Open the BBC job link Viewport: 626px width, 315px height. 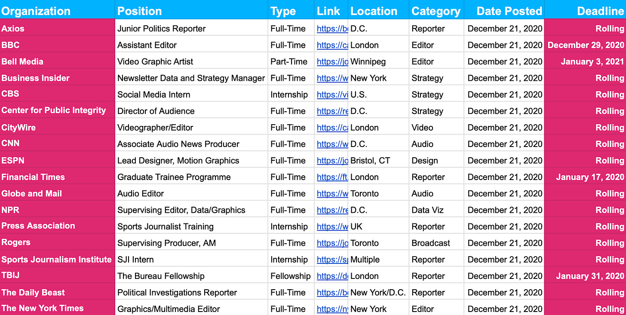332,45
